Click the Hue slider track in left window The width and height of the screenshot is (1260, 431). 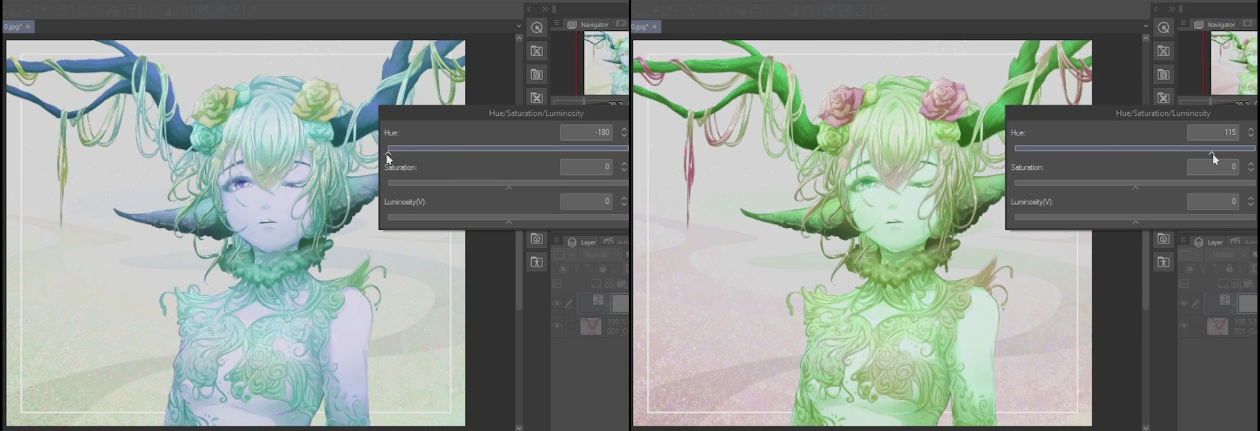tap(508, 148)
